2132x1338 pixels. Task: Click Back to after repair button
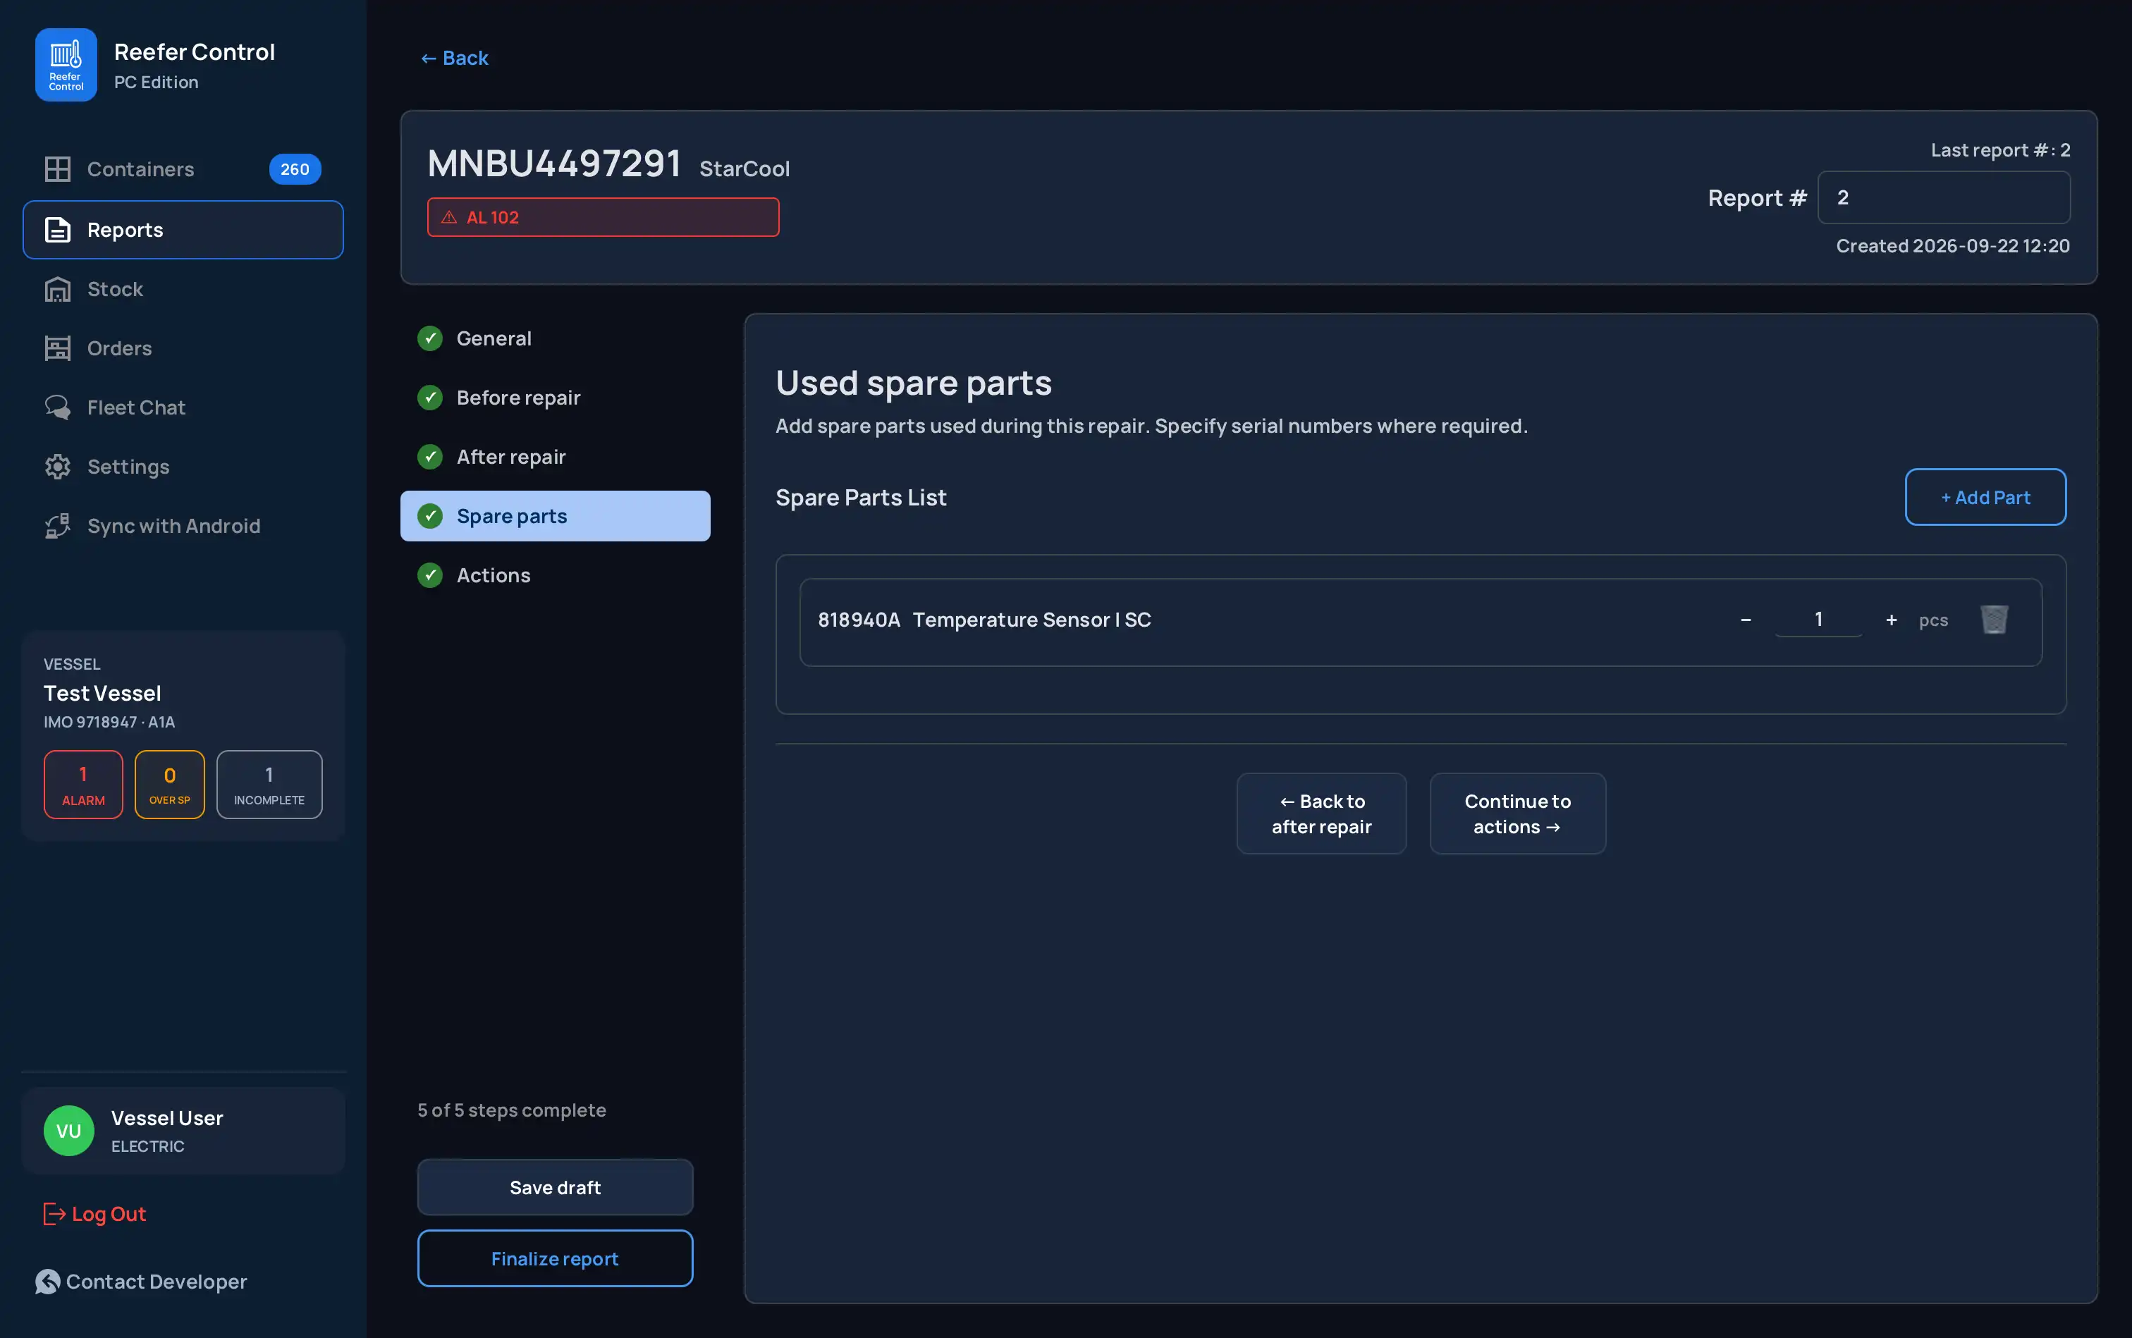[x=1321, y=814]
